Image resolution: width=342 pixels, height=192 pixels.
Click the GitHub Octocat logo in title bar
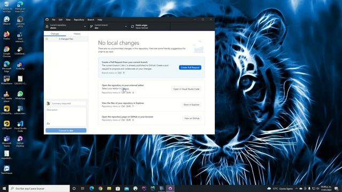(47, 20)
